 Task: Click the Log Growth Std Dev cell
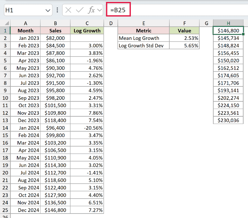(x=144, y=46)
